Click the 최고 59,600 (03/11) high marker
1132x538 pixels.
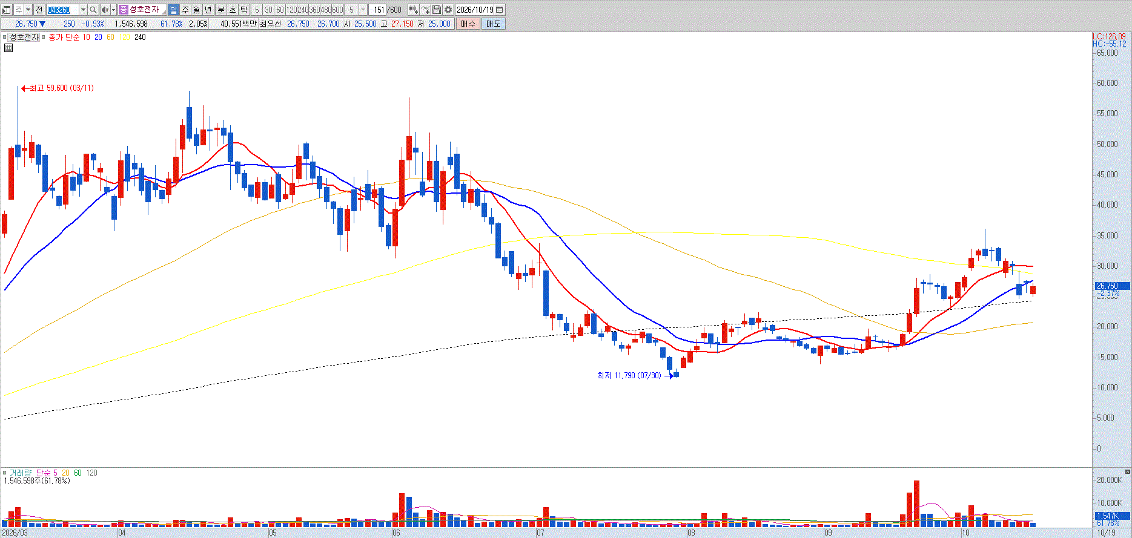coord(58,88)
